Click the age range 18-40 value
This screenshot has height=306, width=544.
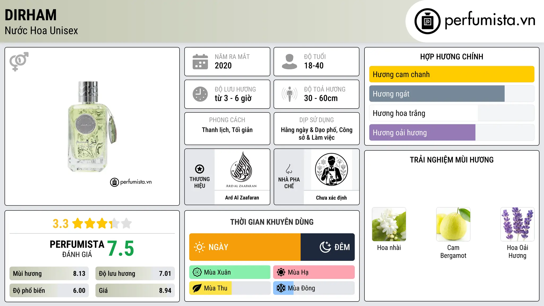point(314,66)
